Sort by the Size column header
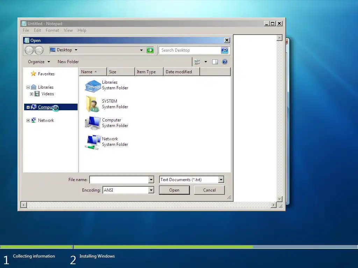Viewport: 358px width, 268px height. point(121,72)
